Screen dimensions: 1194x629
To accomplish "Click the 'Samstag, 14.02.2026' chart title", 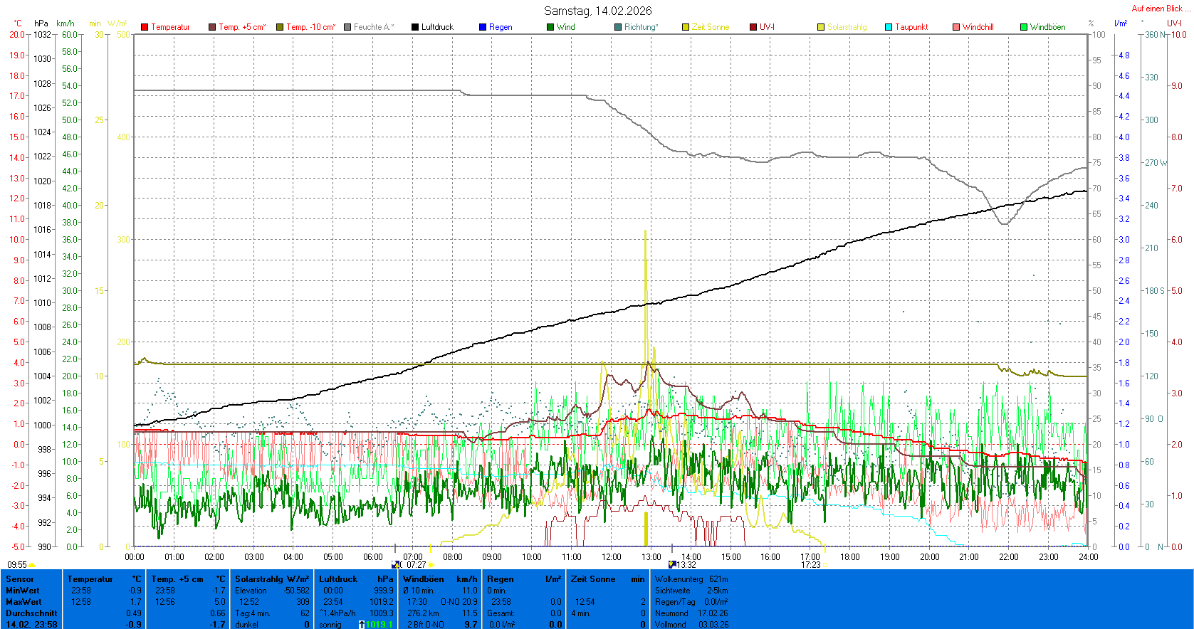I will (597, 11).
